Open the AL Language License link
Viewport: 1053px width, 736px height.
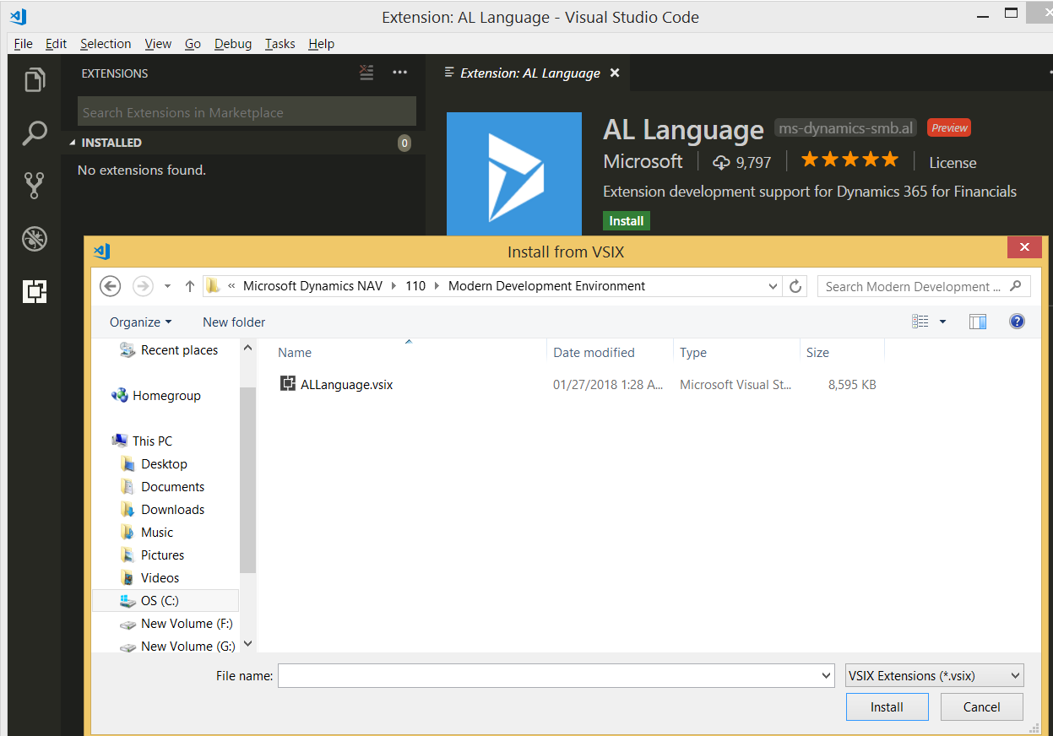tap(952, 162)
